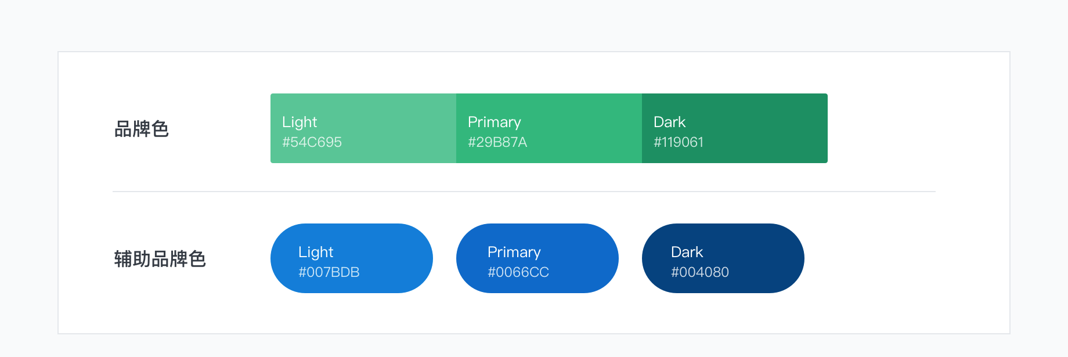Image resolution: width=1068 pixels, height=357 pixels.
Task: Click the "Primary" title above #0066CC
Action: pyautogui.click(x=514, y=253)
